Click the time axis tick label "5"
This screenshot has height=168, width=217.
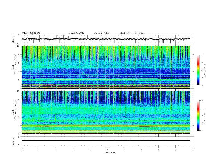[x=107, y=150]
